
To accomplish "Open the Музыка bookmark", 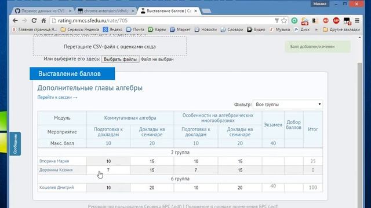I will pos(279,29).
